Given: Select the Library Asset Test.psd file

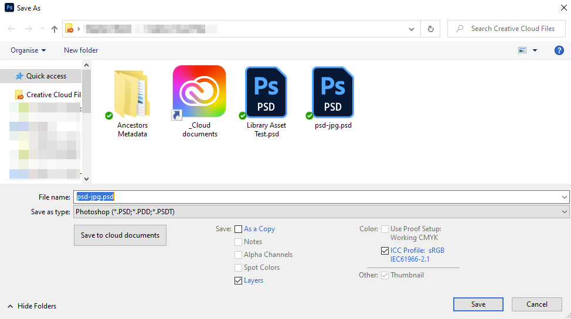Looking at the screenshot, I should coord(266,102).
